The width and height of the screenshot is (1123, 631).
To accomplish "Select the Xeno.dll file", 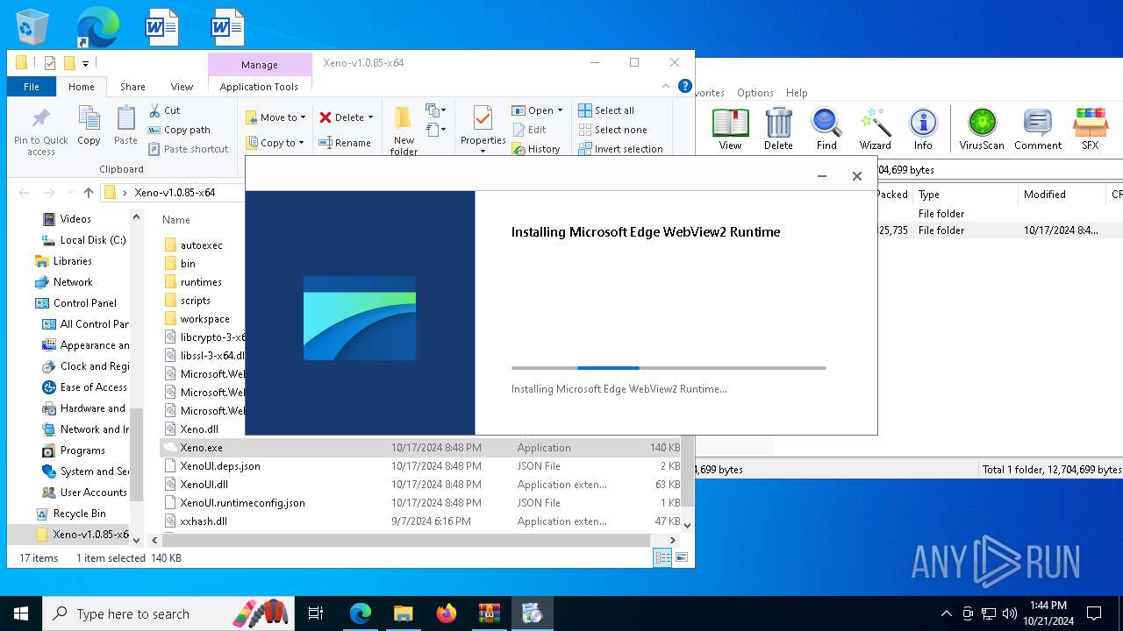I will [199, 429].
